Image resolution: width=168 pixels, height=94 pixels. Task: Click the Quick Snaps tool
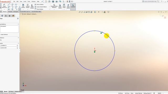coord(64,6)
